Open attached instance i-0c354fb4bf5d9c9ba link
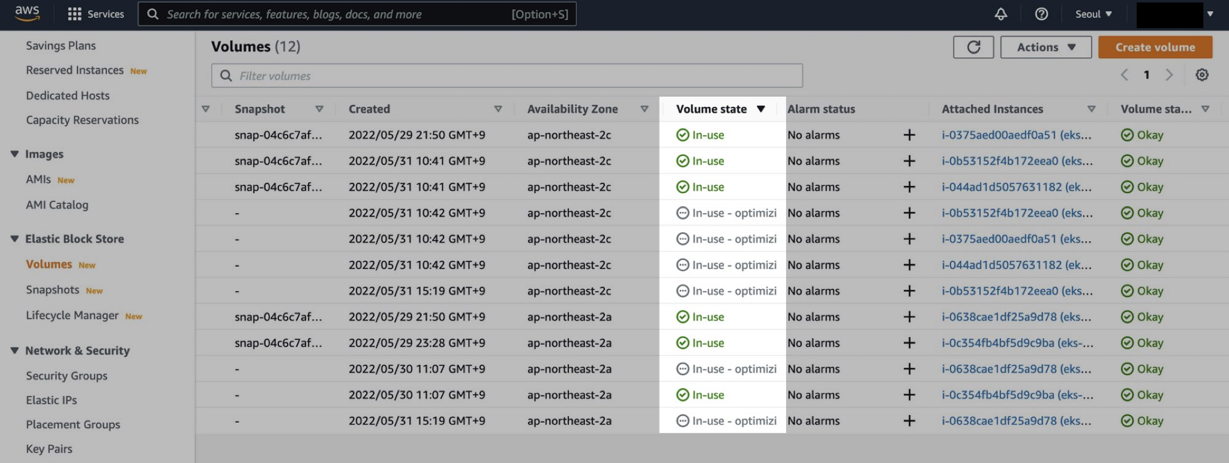Viewport: 1229px width, 463px height. point(1017,343)
